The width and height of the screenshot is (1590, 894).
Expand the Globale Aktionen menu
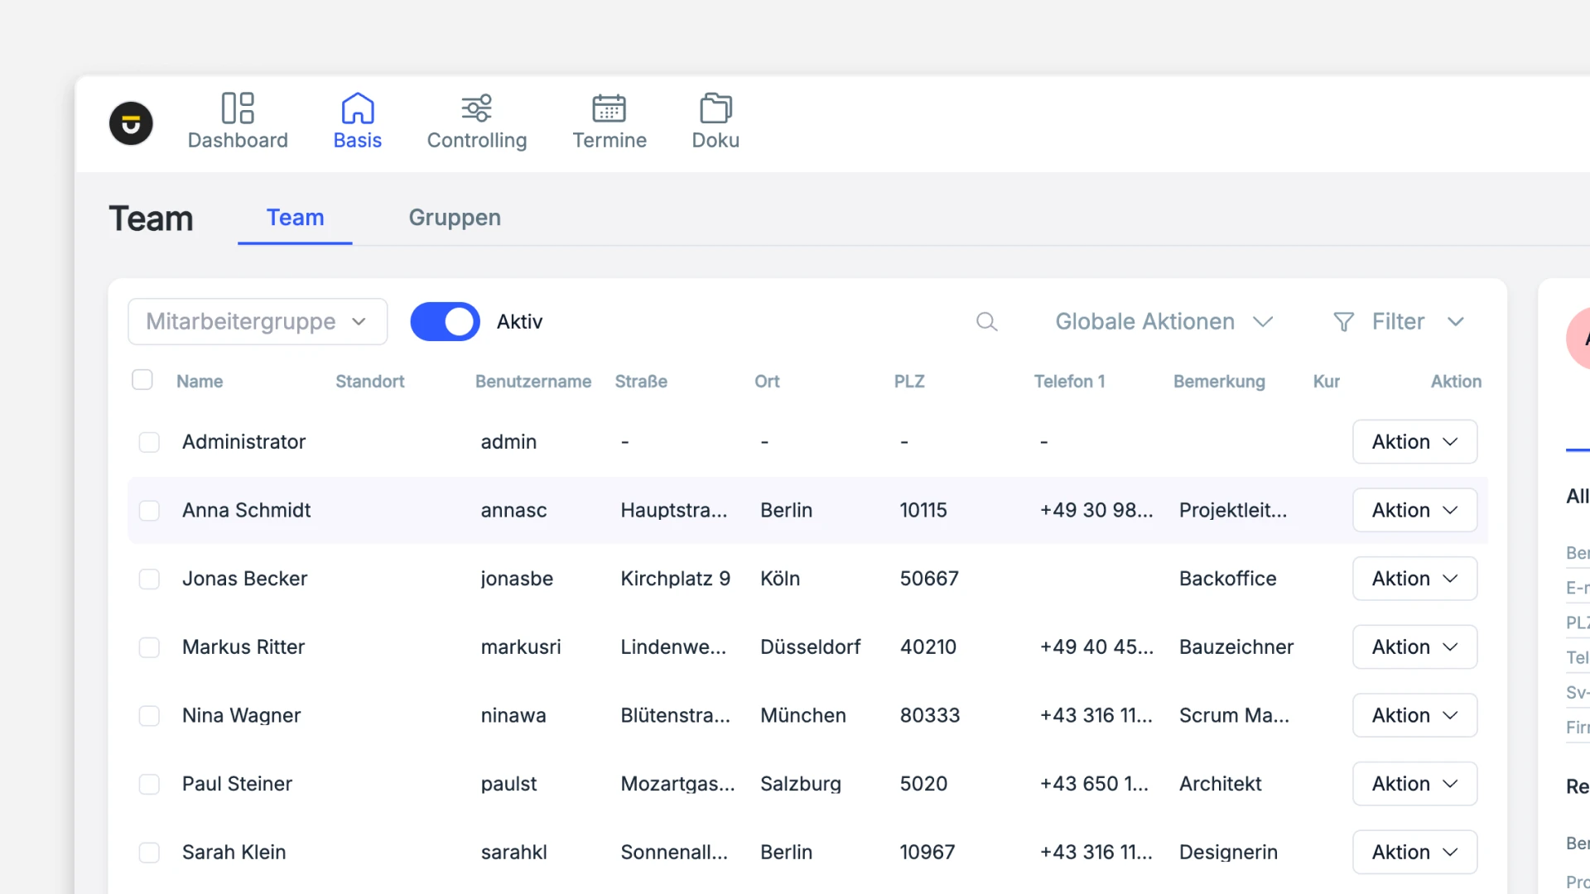1163,321
